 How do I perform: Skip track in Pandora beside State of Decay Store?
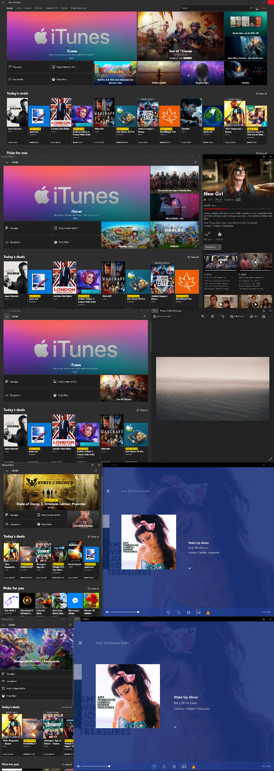[198, 612]
